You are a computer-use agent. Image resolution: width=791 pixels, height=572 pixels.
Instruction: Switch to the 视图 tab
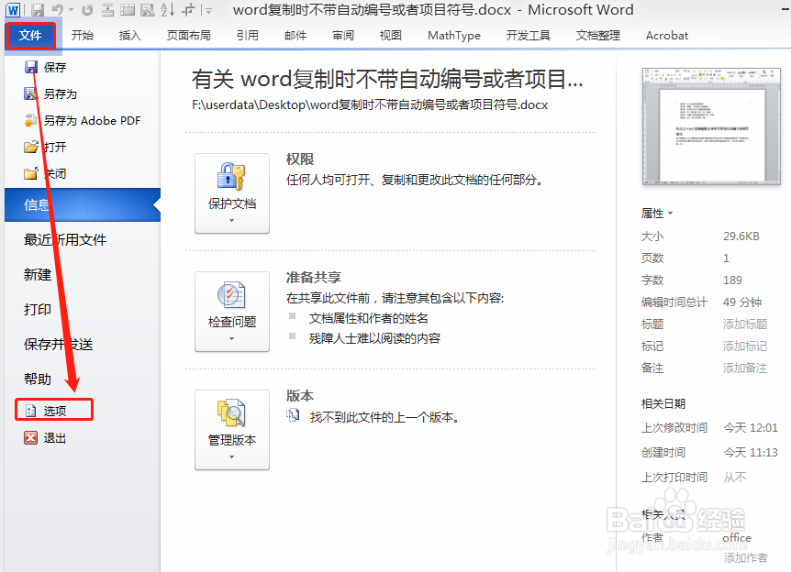coord(391,35)
